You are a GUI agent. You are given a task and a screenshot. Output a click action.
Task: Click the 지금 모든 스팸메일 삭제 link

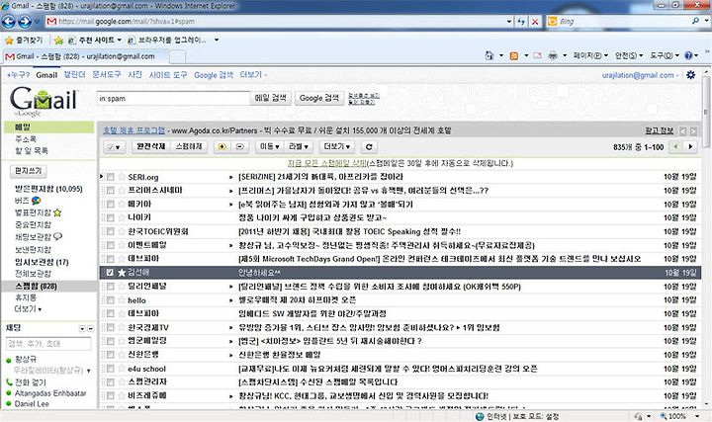point(327,163)
